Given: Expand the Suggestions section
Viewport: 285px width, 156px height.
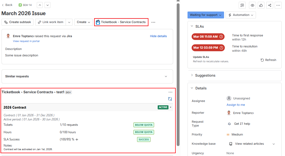Looking at the screenshot, I should point(192,75).
